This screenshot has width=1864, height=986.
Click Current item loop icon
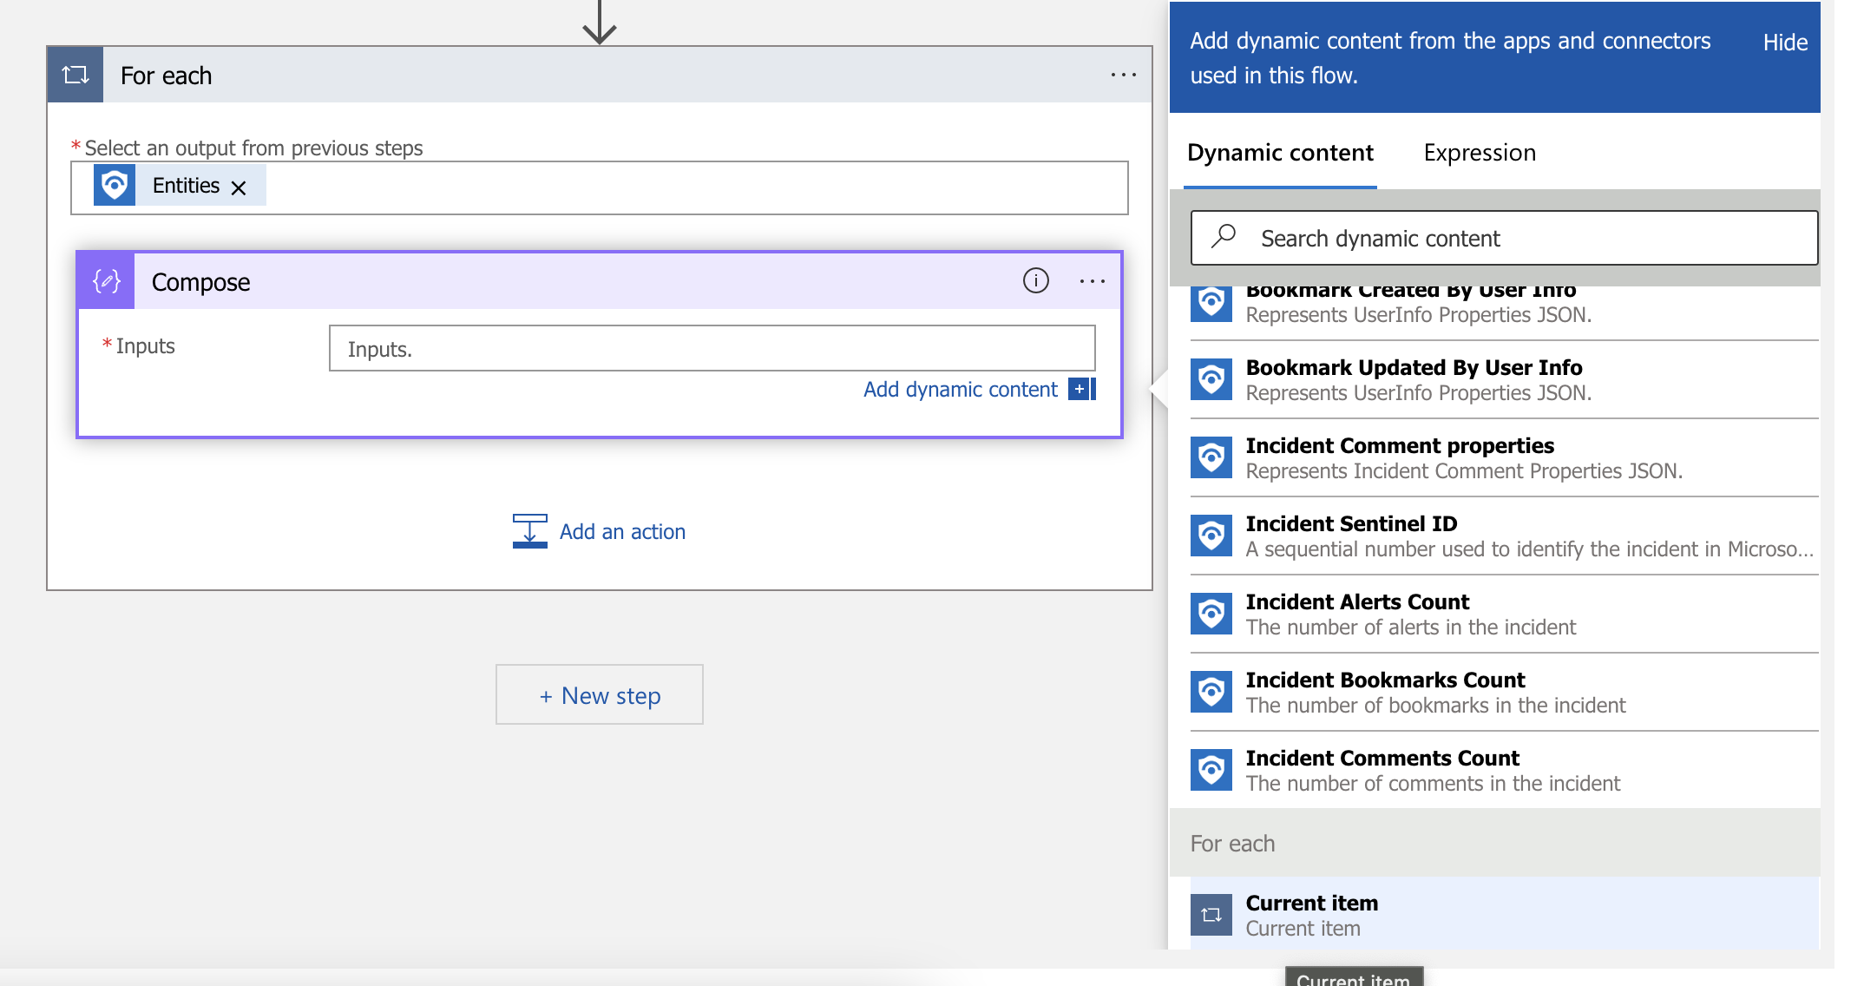point(1211,915)
